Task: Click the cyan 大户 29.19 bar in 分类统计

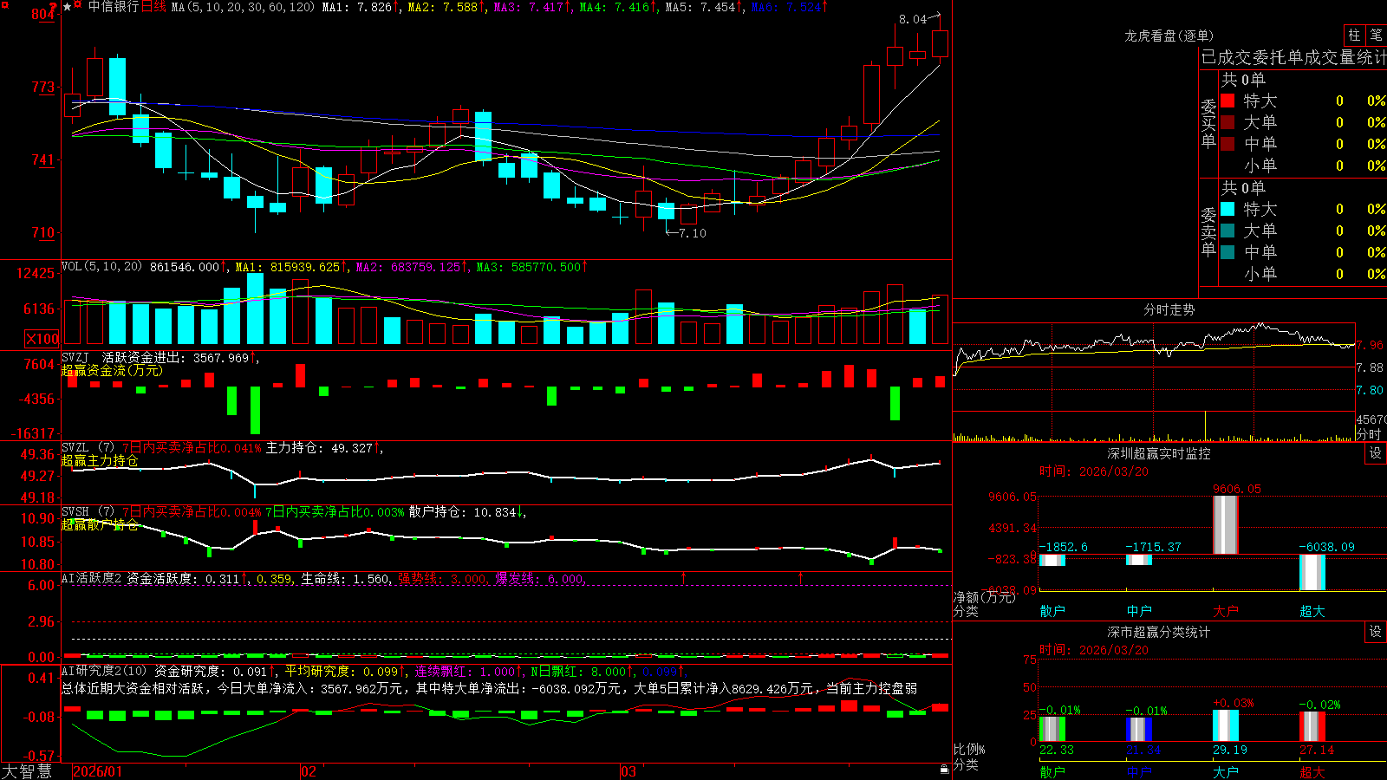Action: (1225, 726)
